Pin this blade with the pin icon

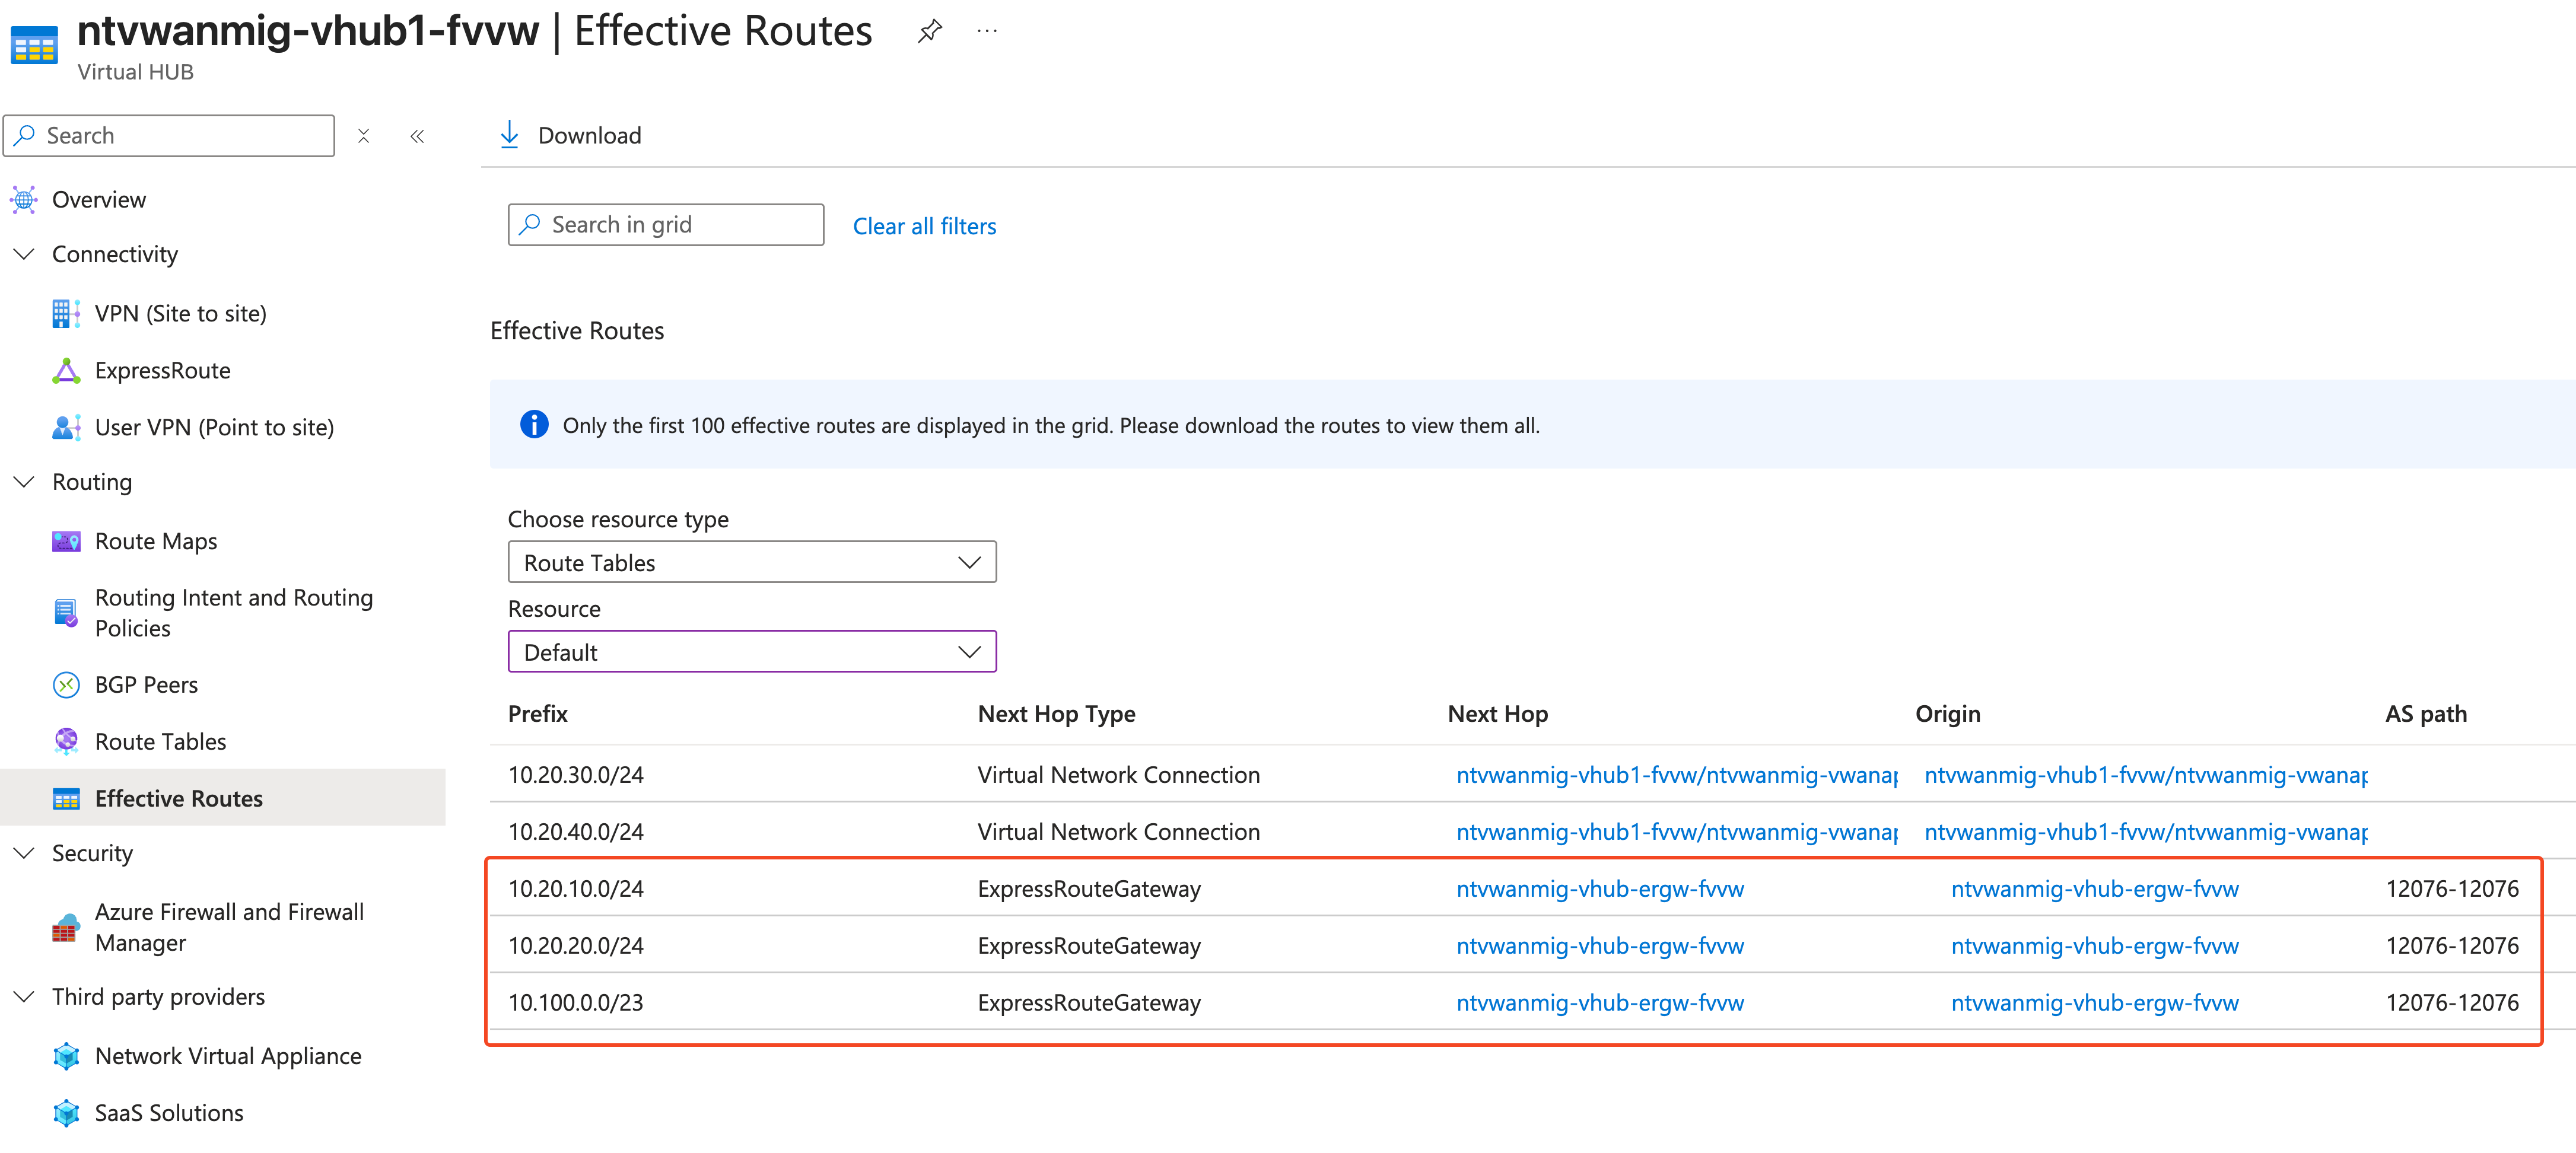click(x=929, y=31)
